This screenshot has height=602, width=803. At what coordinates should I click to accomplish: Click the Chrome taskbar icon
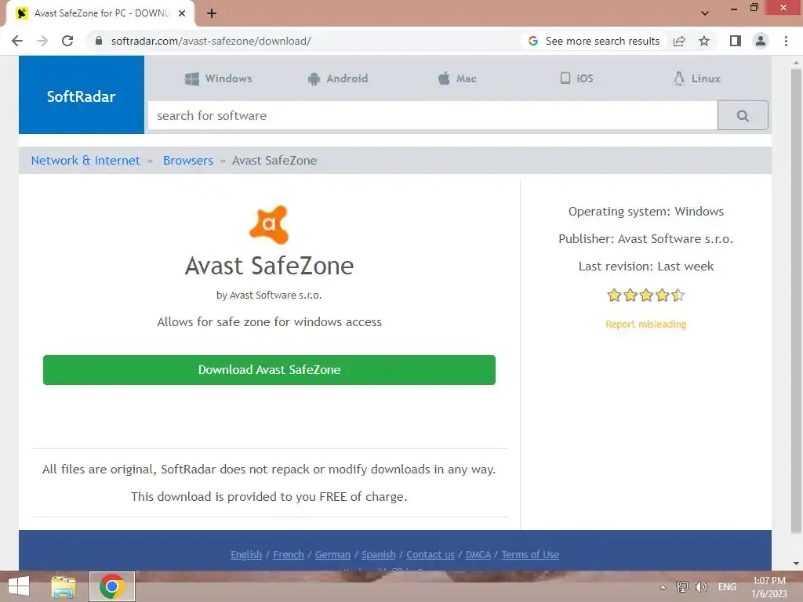pyautogui.click(x=112, y=586)
